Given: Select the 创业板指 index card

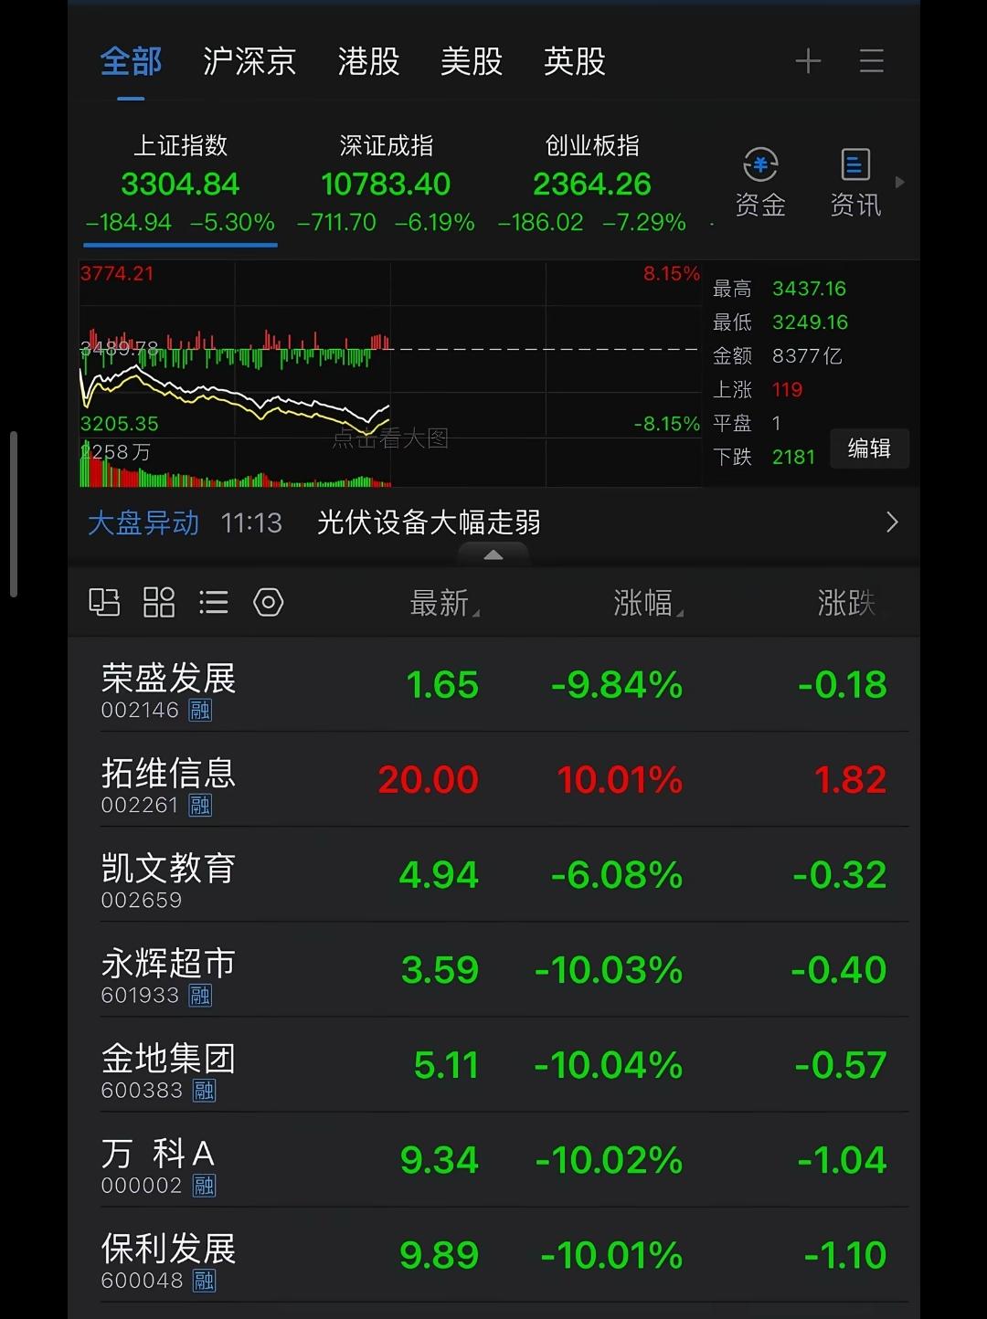Looking at the screenshot, I should click(592, 185).
